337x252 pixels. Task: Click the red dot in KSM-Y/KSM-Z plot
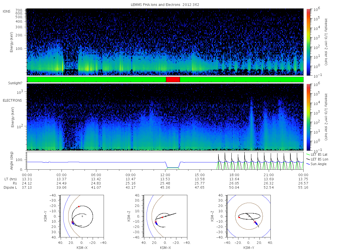point(239,217)
